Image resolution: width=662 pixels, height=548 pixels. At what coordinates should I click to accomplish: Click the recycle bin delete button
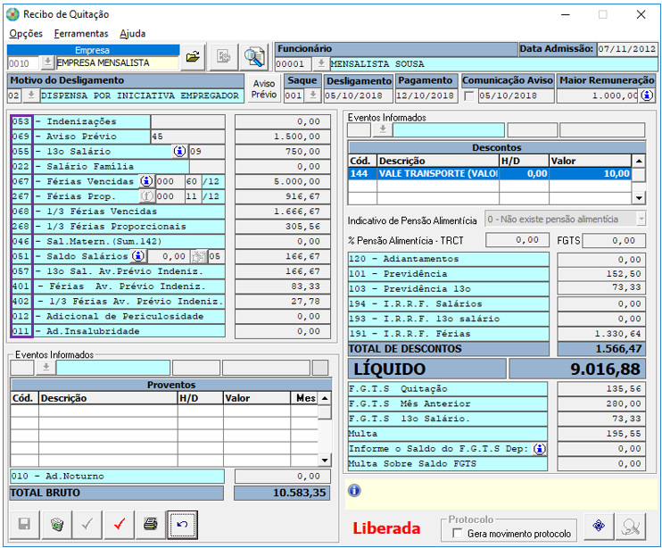56,525
